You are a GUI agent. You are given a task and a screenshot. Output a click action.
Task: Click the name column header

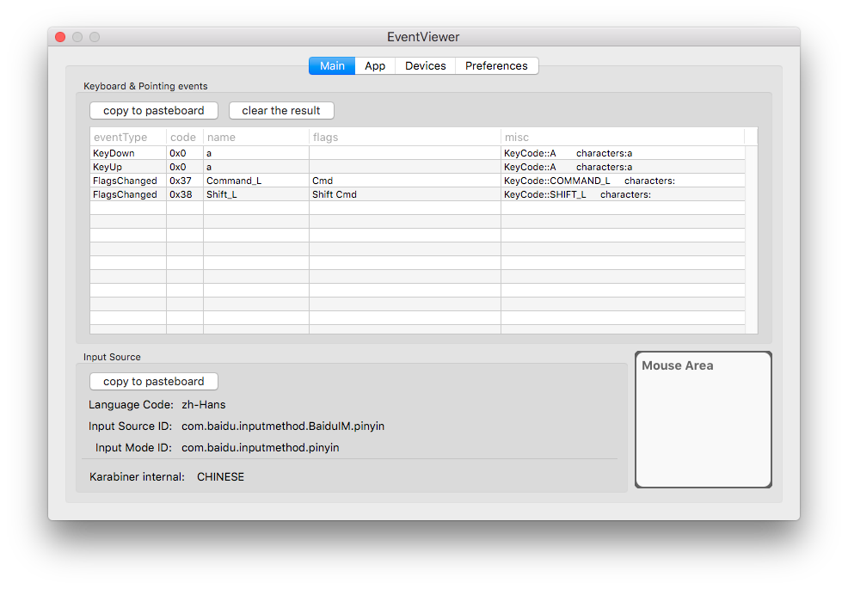coord(255,138)
